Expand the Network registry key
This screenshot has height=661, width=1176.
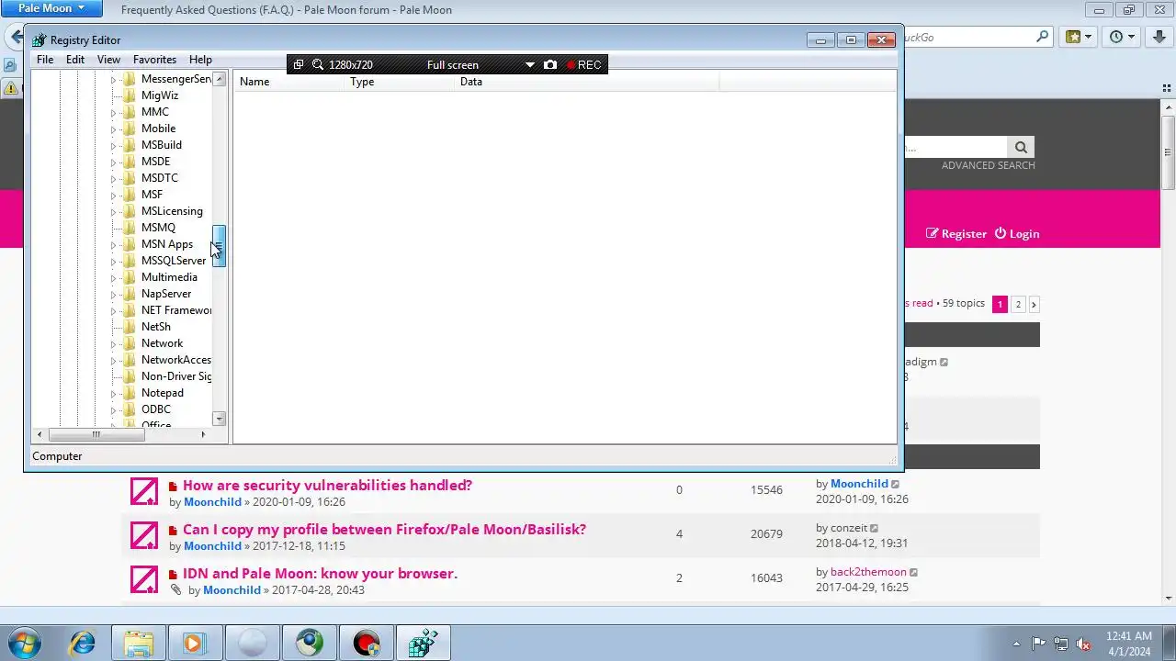coord(114,343)
